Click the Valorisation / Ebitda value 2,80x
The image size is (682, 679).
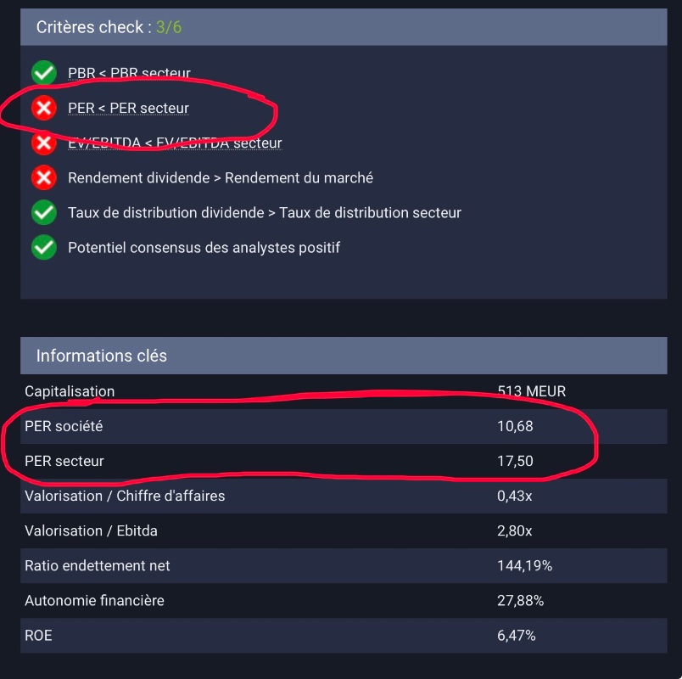point(514,531)
